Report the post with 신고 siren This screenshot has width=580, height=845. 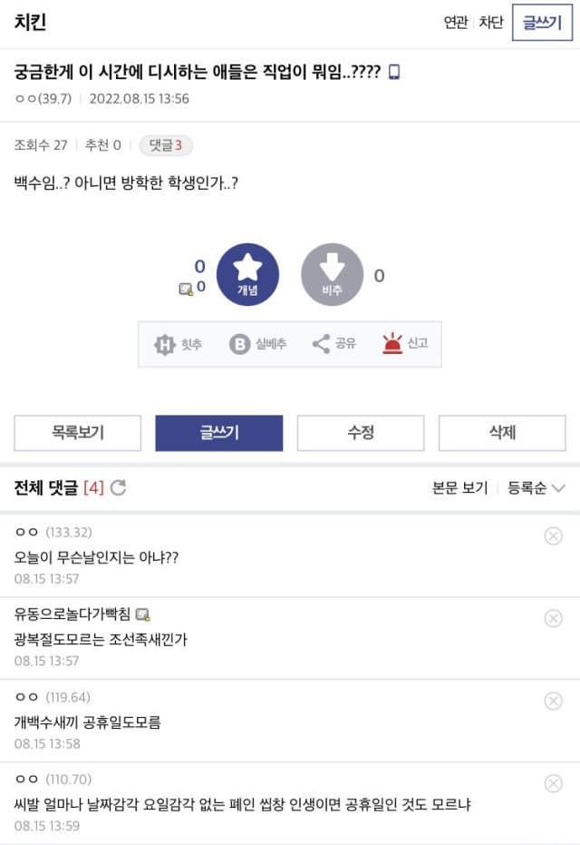point(405,344)
